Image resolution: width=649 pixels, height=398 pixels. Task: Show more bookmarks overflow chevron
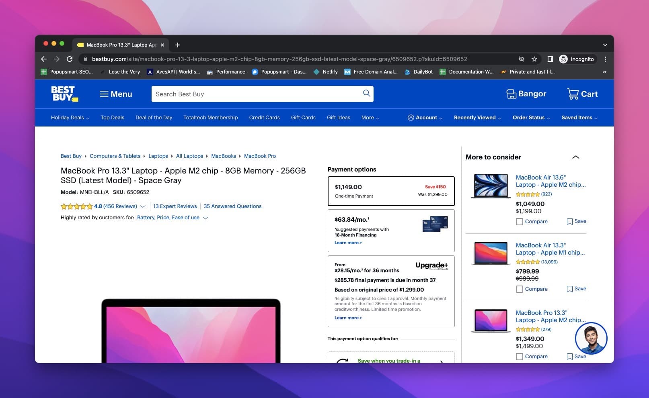(604, 72)
